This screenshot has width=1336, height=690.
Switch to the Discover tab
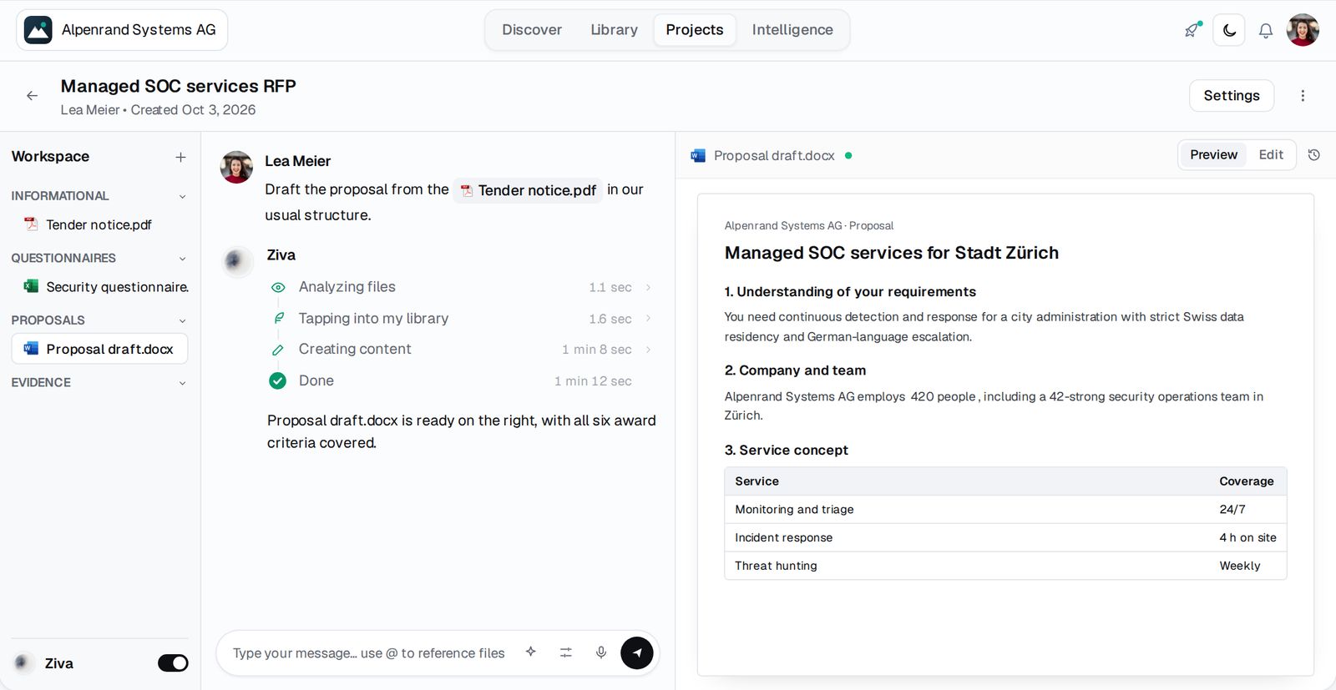pyautogui.click(x=532, y=30)
